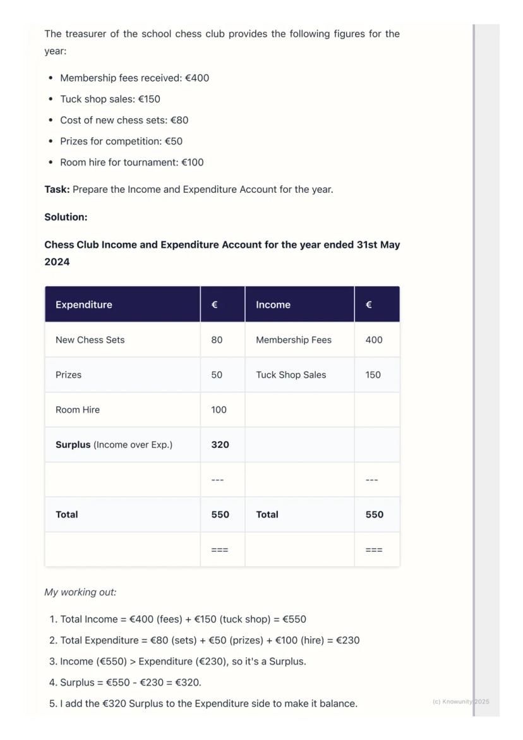The height and width of the screenshot is (740, 523).
Task: Click the "Room hire for tournament: €100" bullet
Action: click(x=131, y=162)
